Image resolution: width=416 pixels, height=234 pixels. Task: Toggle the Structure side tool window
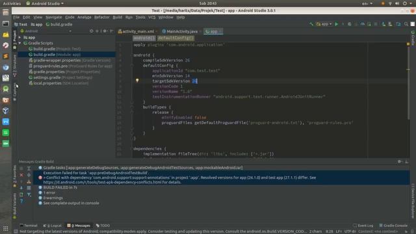14,66
